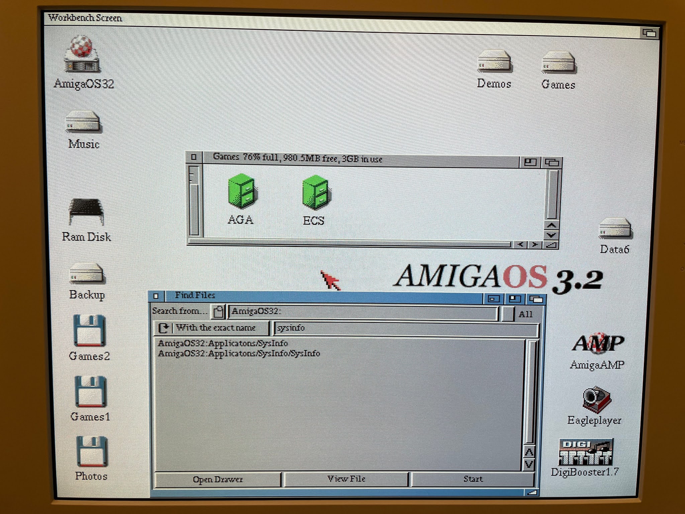
Task: Click Games window horizontal scrollbar
Action: click(x=350, y=243)
